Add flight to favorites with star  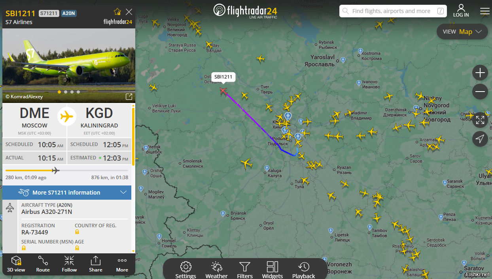(x=117, y=11)
